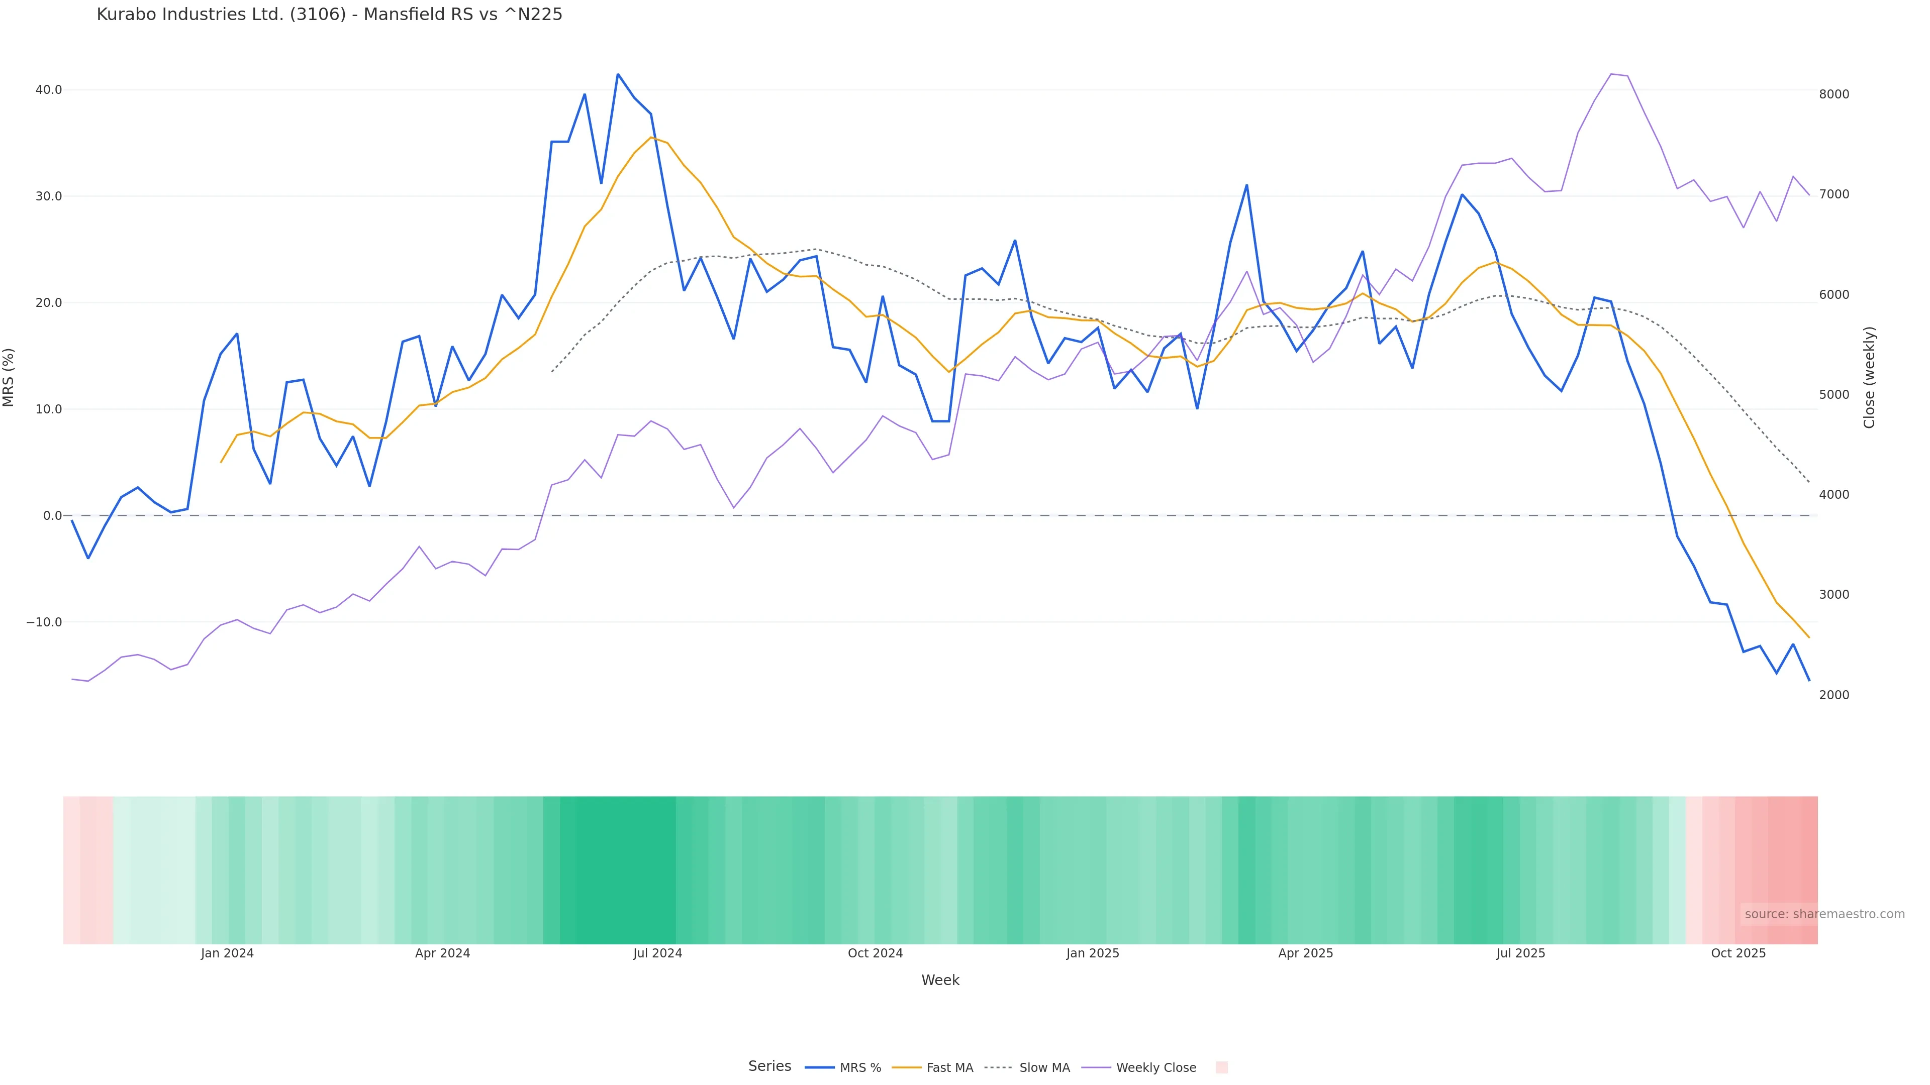Click the dotted Slow MA legend line
Viewport: 1930px width, 1085px height.
pyautogui.click(x=998, y=1068)
